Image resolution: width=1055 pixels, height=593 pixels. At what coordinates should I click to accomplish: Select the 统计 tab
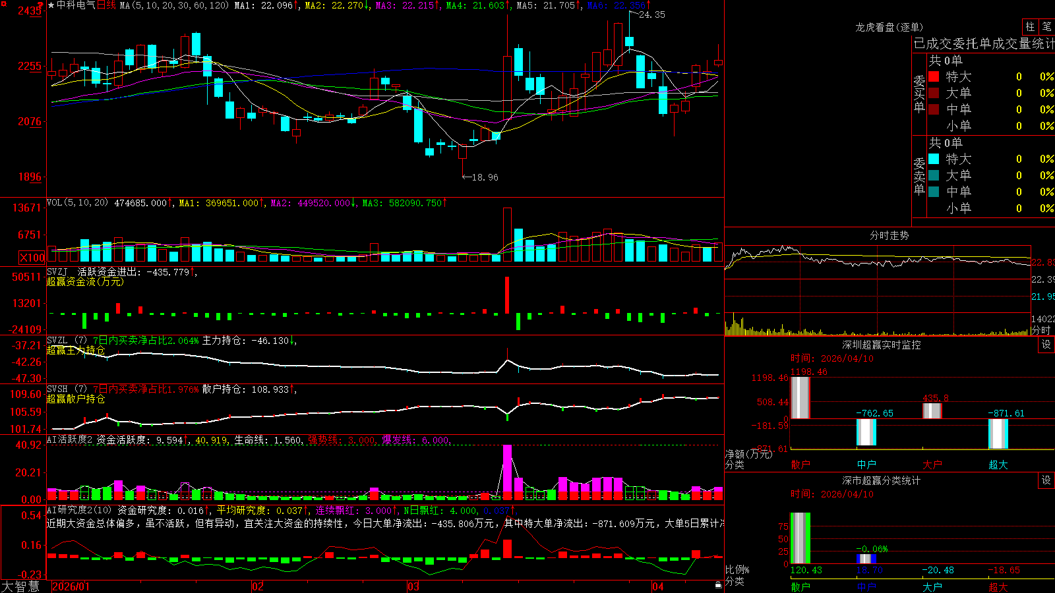1044,44
